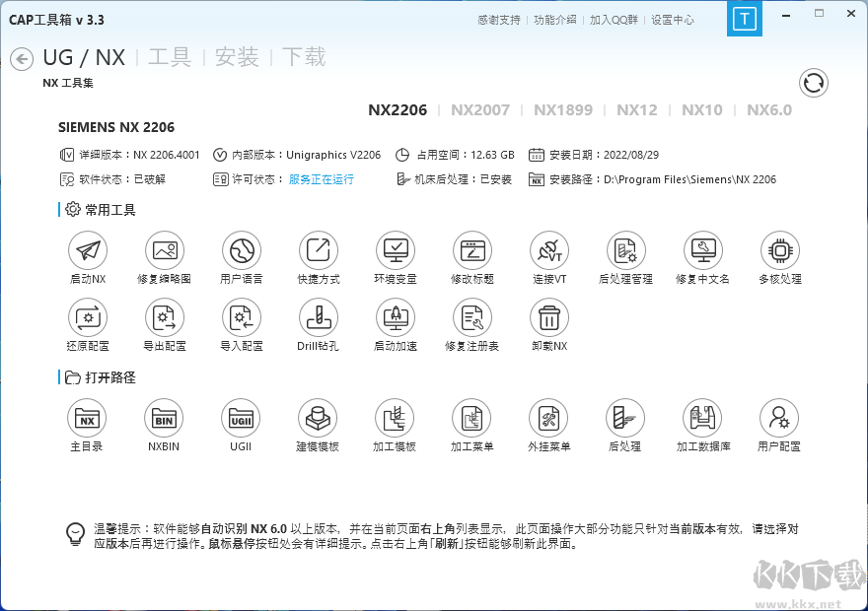Open the 环境变量 monitor icon

point(396,250)
